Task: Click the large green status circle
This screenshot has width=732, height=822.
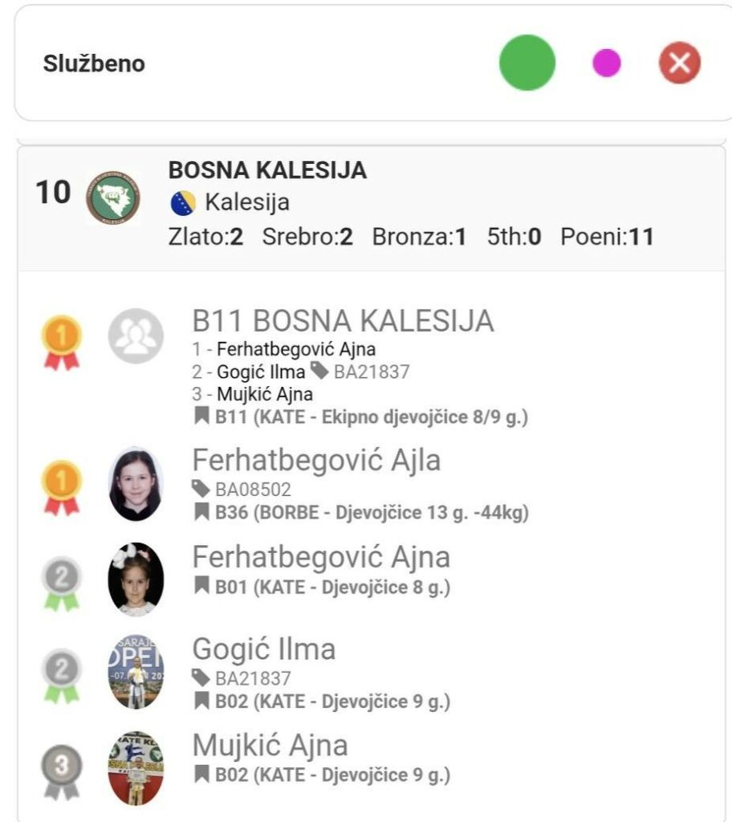Action: click(x=527, y=63)
